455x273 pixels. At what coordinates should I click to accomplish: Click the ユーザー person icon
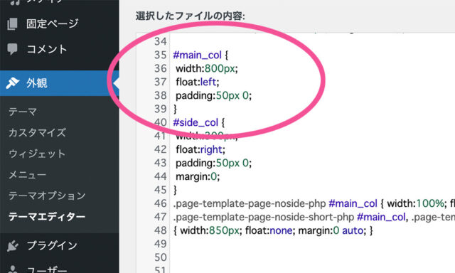(12, 269)
